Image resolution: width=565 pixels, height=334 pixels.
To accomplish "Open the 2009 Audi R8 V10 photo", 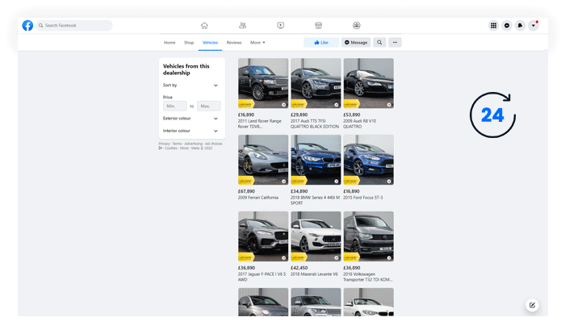I will tap(368, 83).
